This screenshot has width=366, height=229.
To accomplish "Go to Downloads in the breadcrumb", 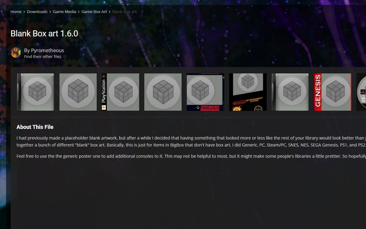I will [37, 12].
